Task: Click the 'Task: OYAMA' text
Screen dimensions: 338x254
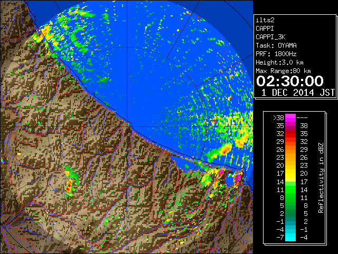Action: click(x=276, y=46)
